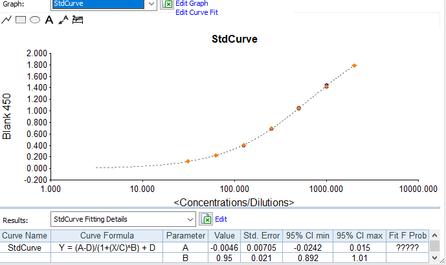Click the data point near 1.000 absorbance
446x265 pixels.
tap(298, 108)
